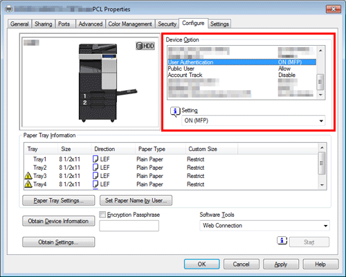Expand the Web Connection software tools dropdown

264,226
